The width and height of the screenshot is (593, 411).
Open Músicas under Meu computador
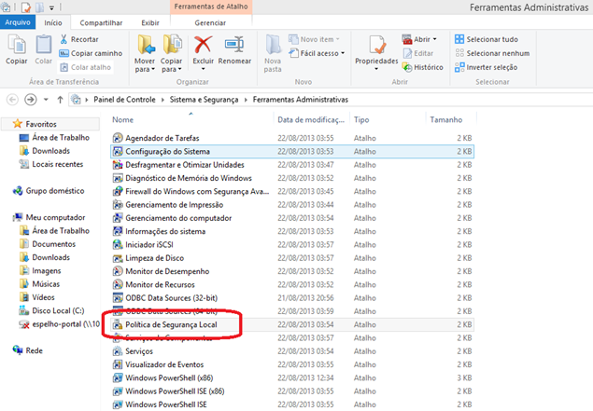point(46,284)
